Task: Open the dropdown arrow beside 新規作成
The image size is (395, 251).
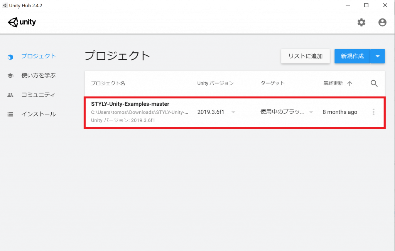Action: (378, 56)
